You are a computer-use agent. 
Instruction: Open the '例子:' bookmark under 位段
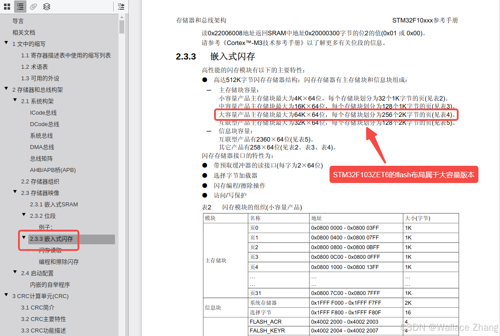tap(46, 227)
